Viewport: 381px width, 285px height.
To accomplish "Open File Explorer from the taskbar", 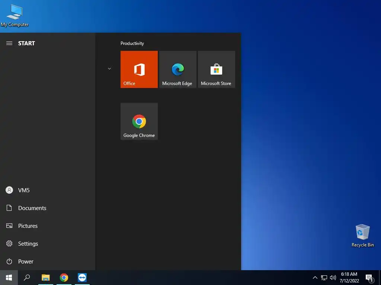I will [x=46, y=278].
